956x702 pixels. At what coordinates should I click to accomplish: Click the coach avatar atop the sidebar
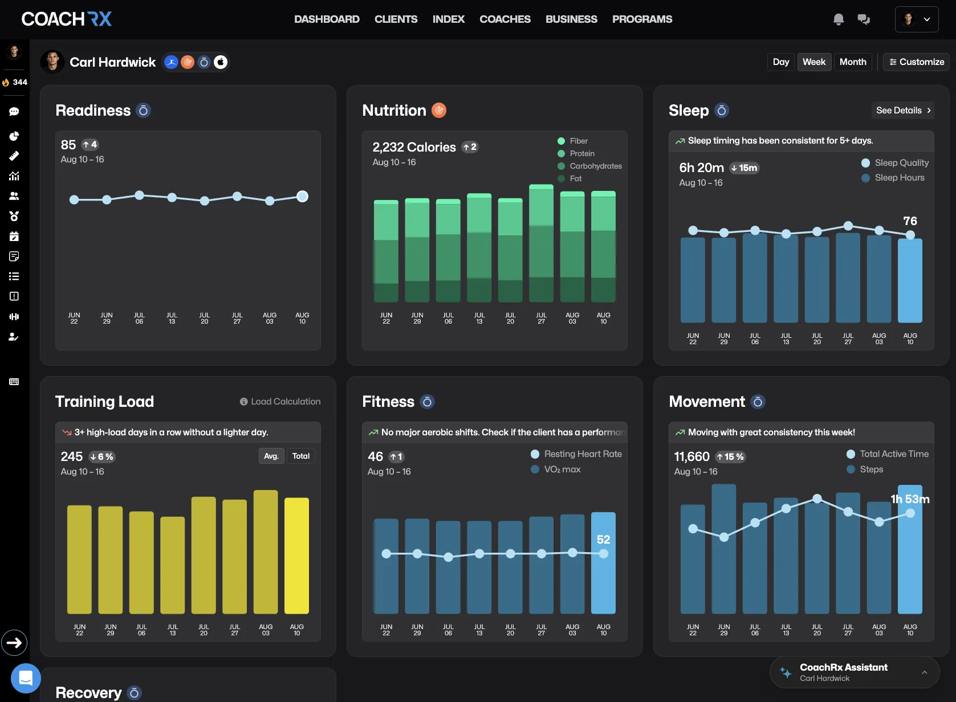click(x=14, y=52)
